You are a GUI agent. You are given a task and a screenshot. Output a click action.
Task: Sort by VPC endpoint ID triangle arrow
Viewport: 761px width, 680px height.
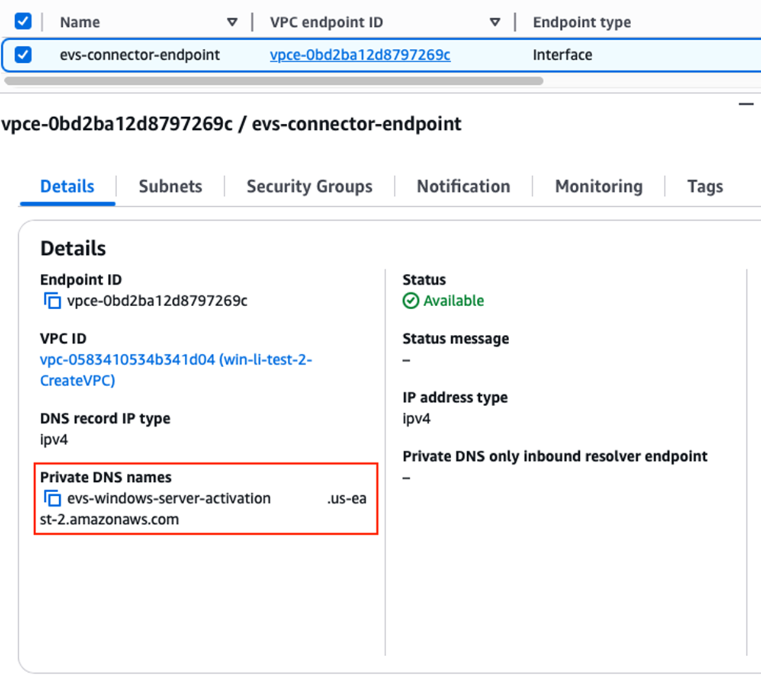495,23
